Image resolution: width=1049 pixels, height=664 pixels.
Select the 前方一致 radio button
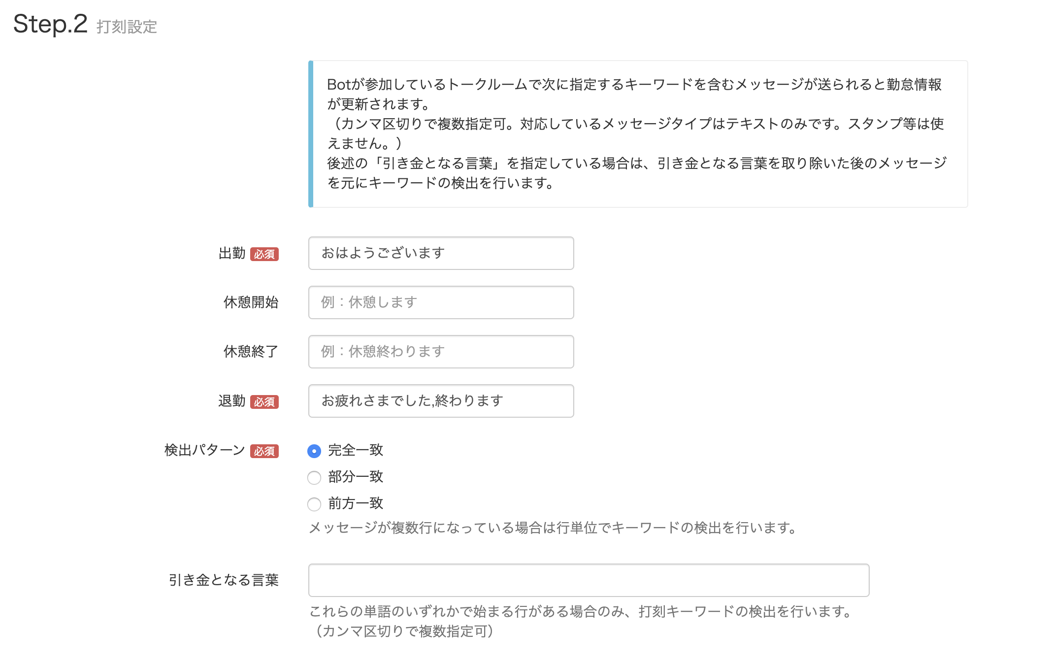pyautogui.click(x=314, y=504)
